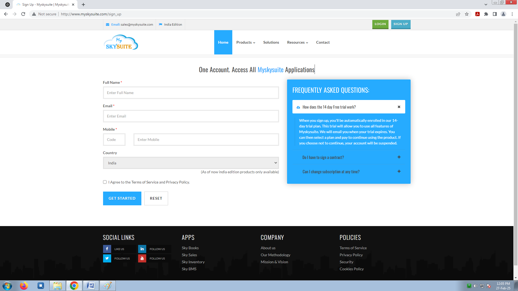Open the Mission & Vision link
518x291 pixels.
(x=274, y=262)
